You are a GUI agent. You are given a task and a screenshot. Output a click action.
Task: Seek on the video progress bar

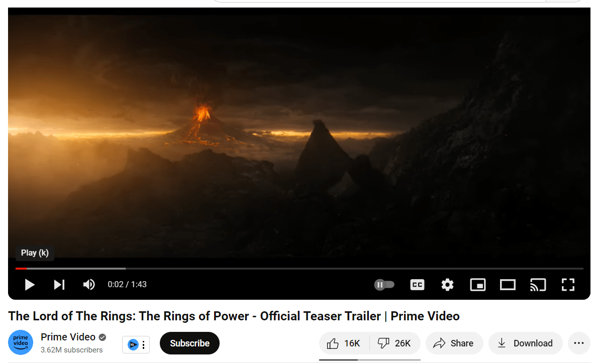(x=299, y=269)
